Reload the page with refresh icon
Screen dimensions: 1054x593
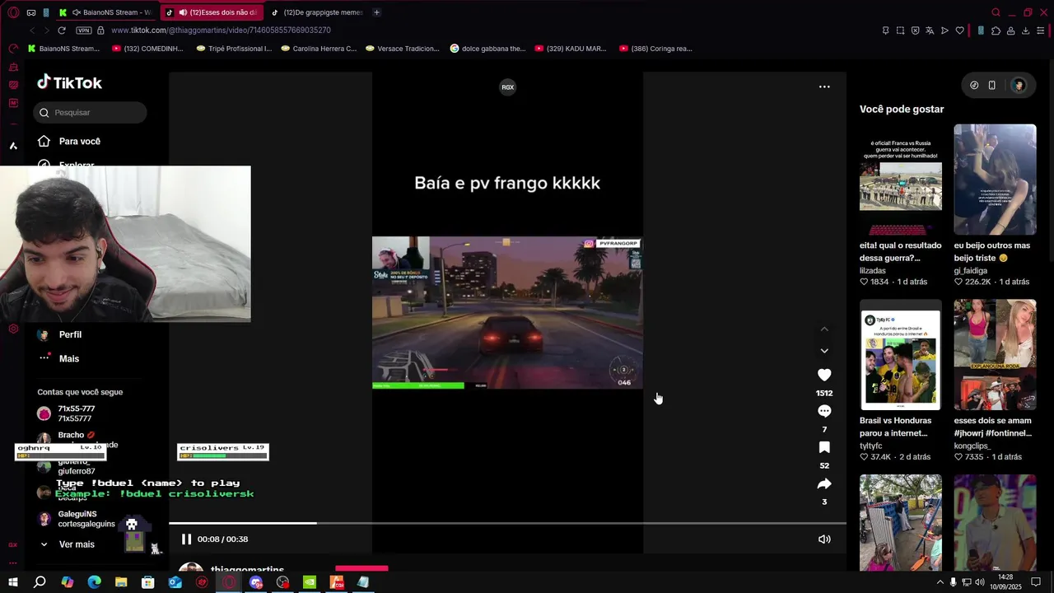[62, 30]
